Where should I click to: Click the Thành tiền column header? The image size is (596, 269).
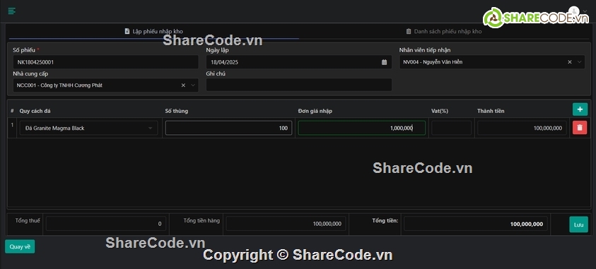pos(491,111)
